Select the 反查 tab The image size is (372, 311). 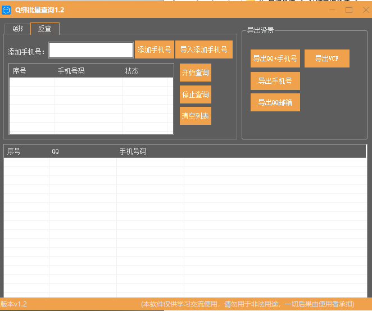(x=44, y=29)
